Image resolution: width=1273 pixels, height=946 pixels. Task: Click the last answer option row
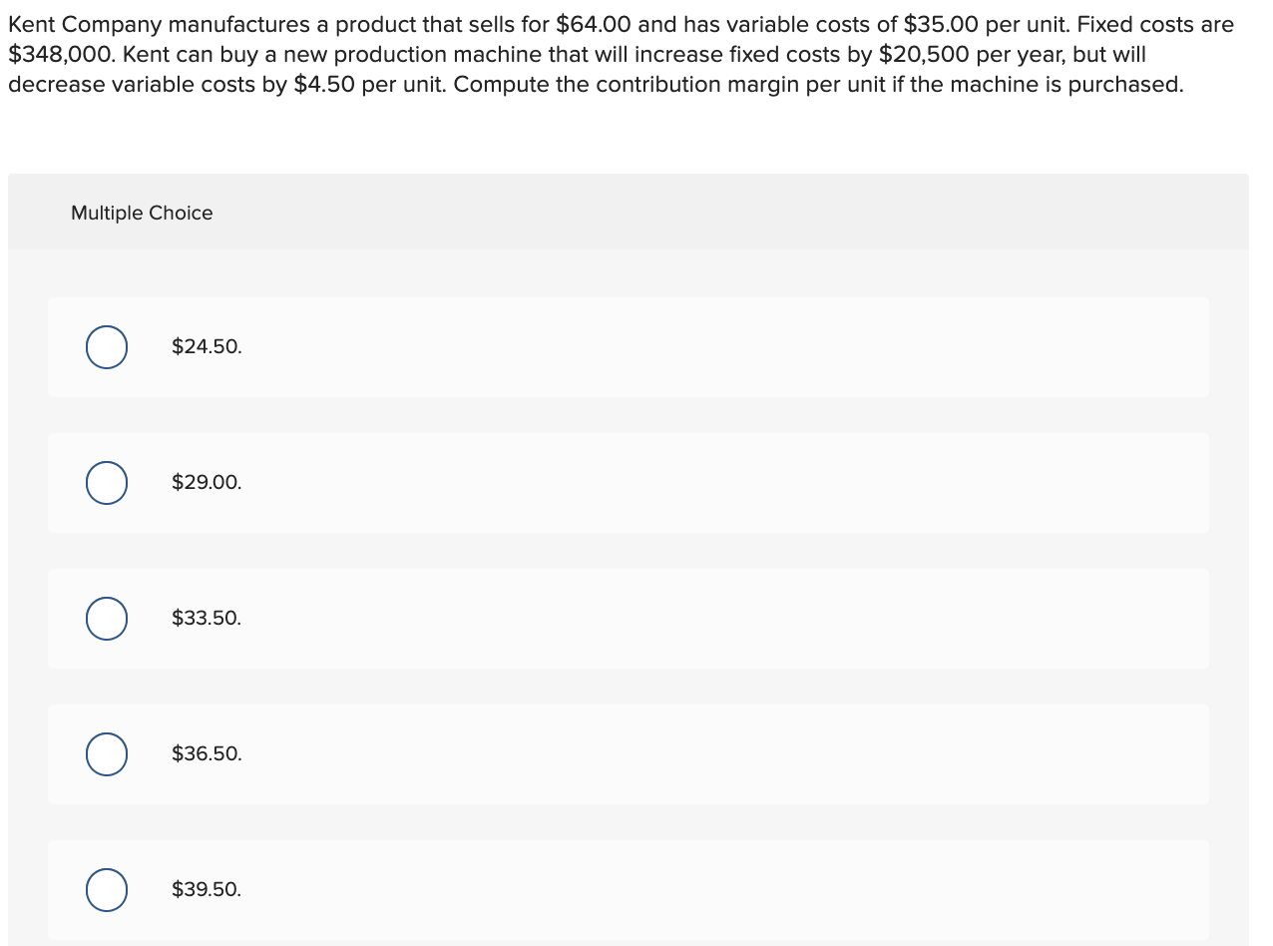[x=629, y=890]
